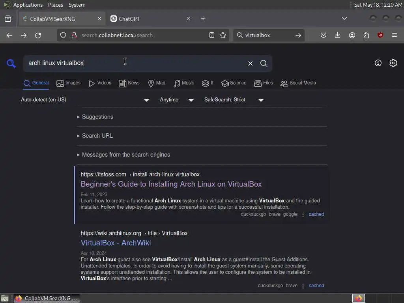Click the clock showing Sat May 18

[x=378, y=5]
